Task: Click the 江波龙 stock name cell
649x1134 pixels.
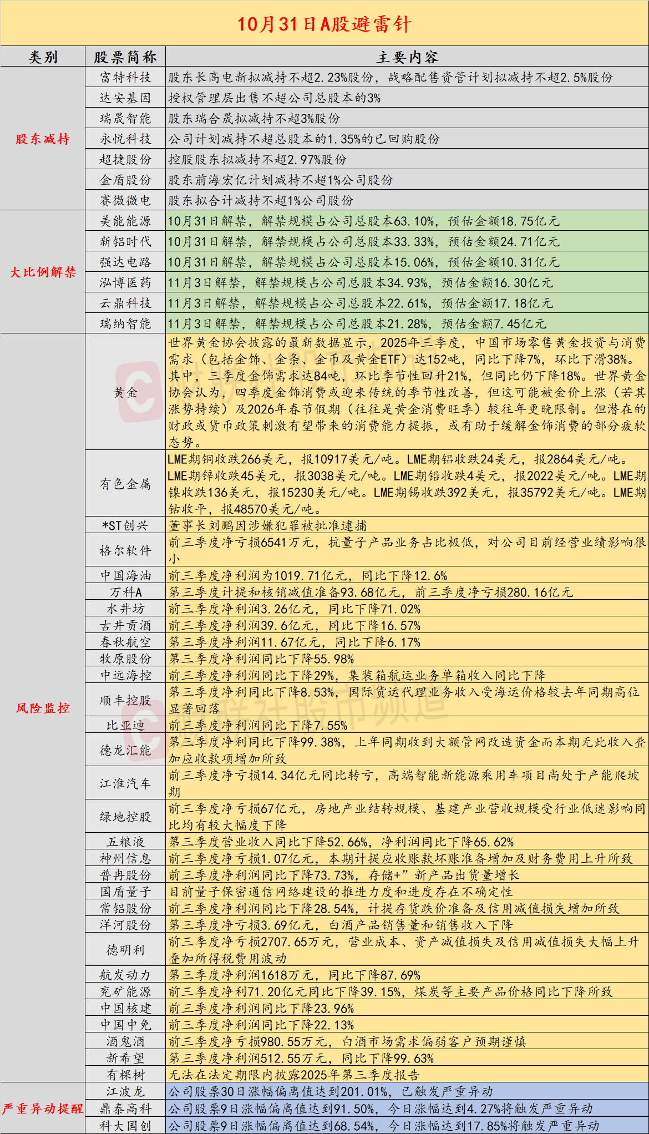Action: [125, 1091]
